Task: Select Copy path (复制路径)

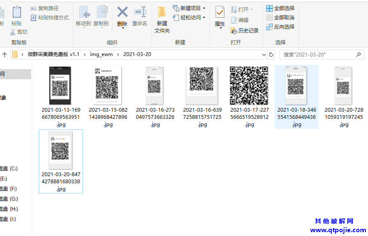Action: click(x=45, y=8)
